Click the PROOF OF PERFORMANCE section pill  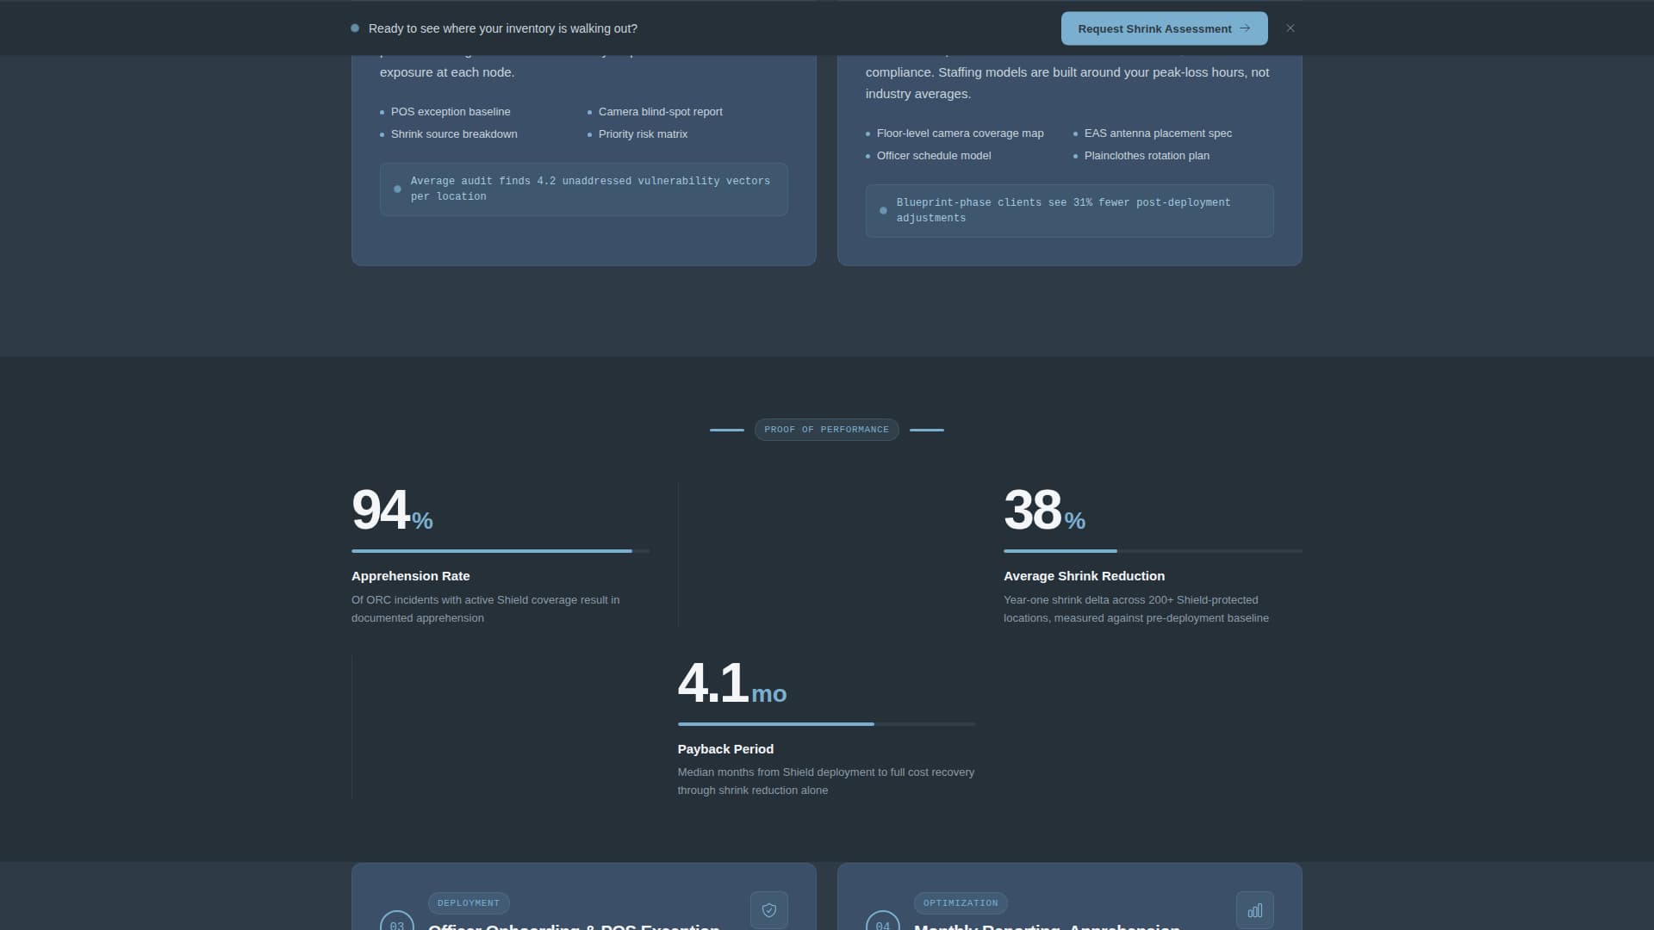[x=826, y=430]
